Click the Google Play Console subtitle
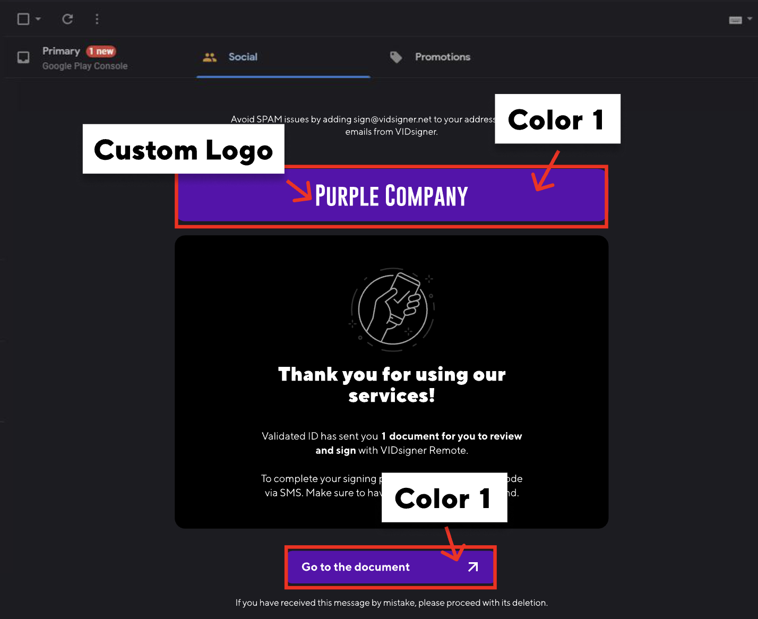758x619 pixels. pyautogui.click(x=85, y=66)
